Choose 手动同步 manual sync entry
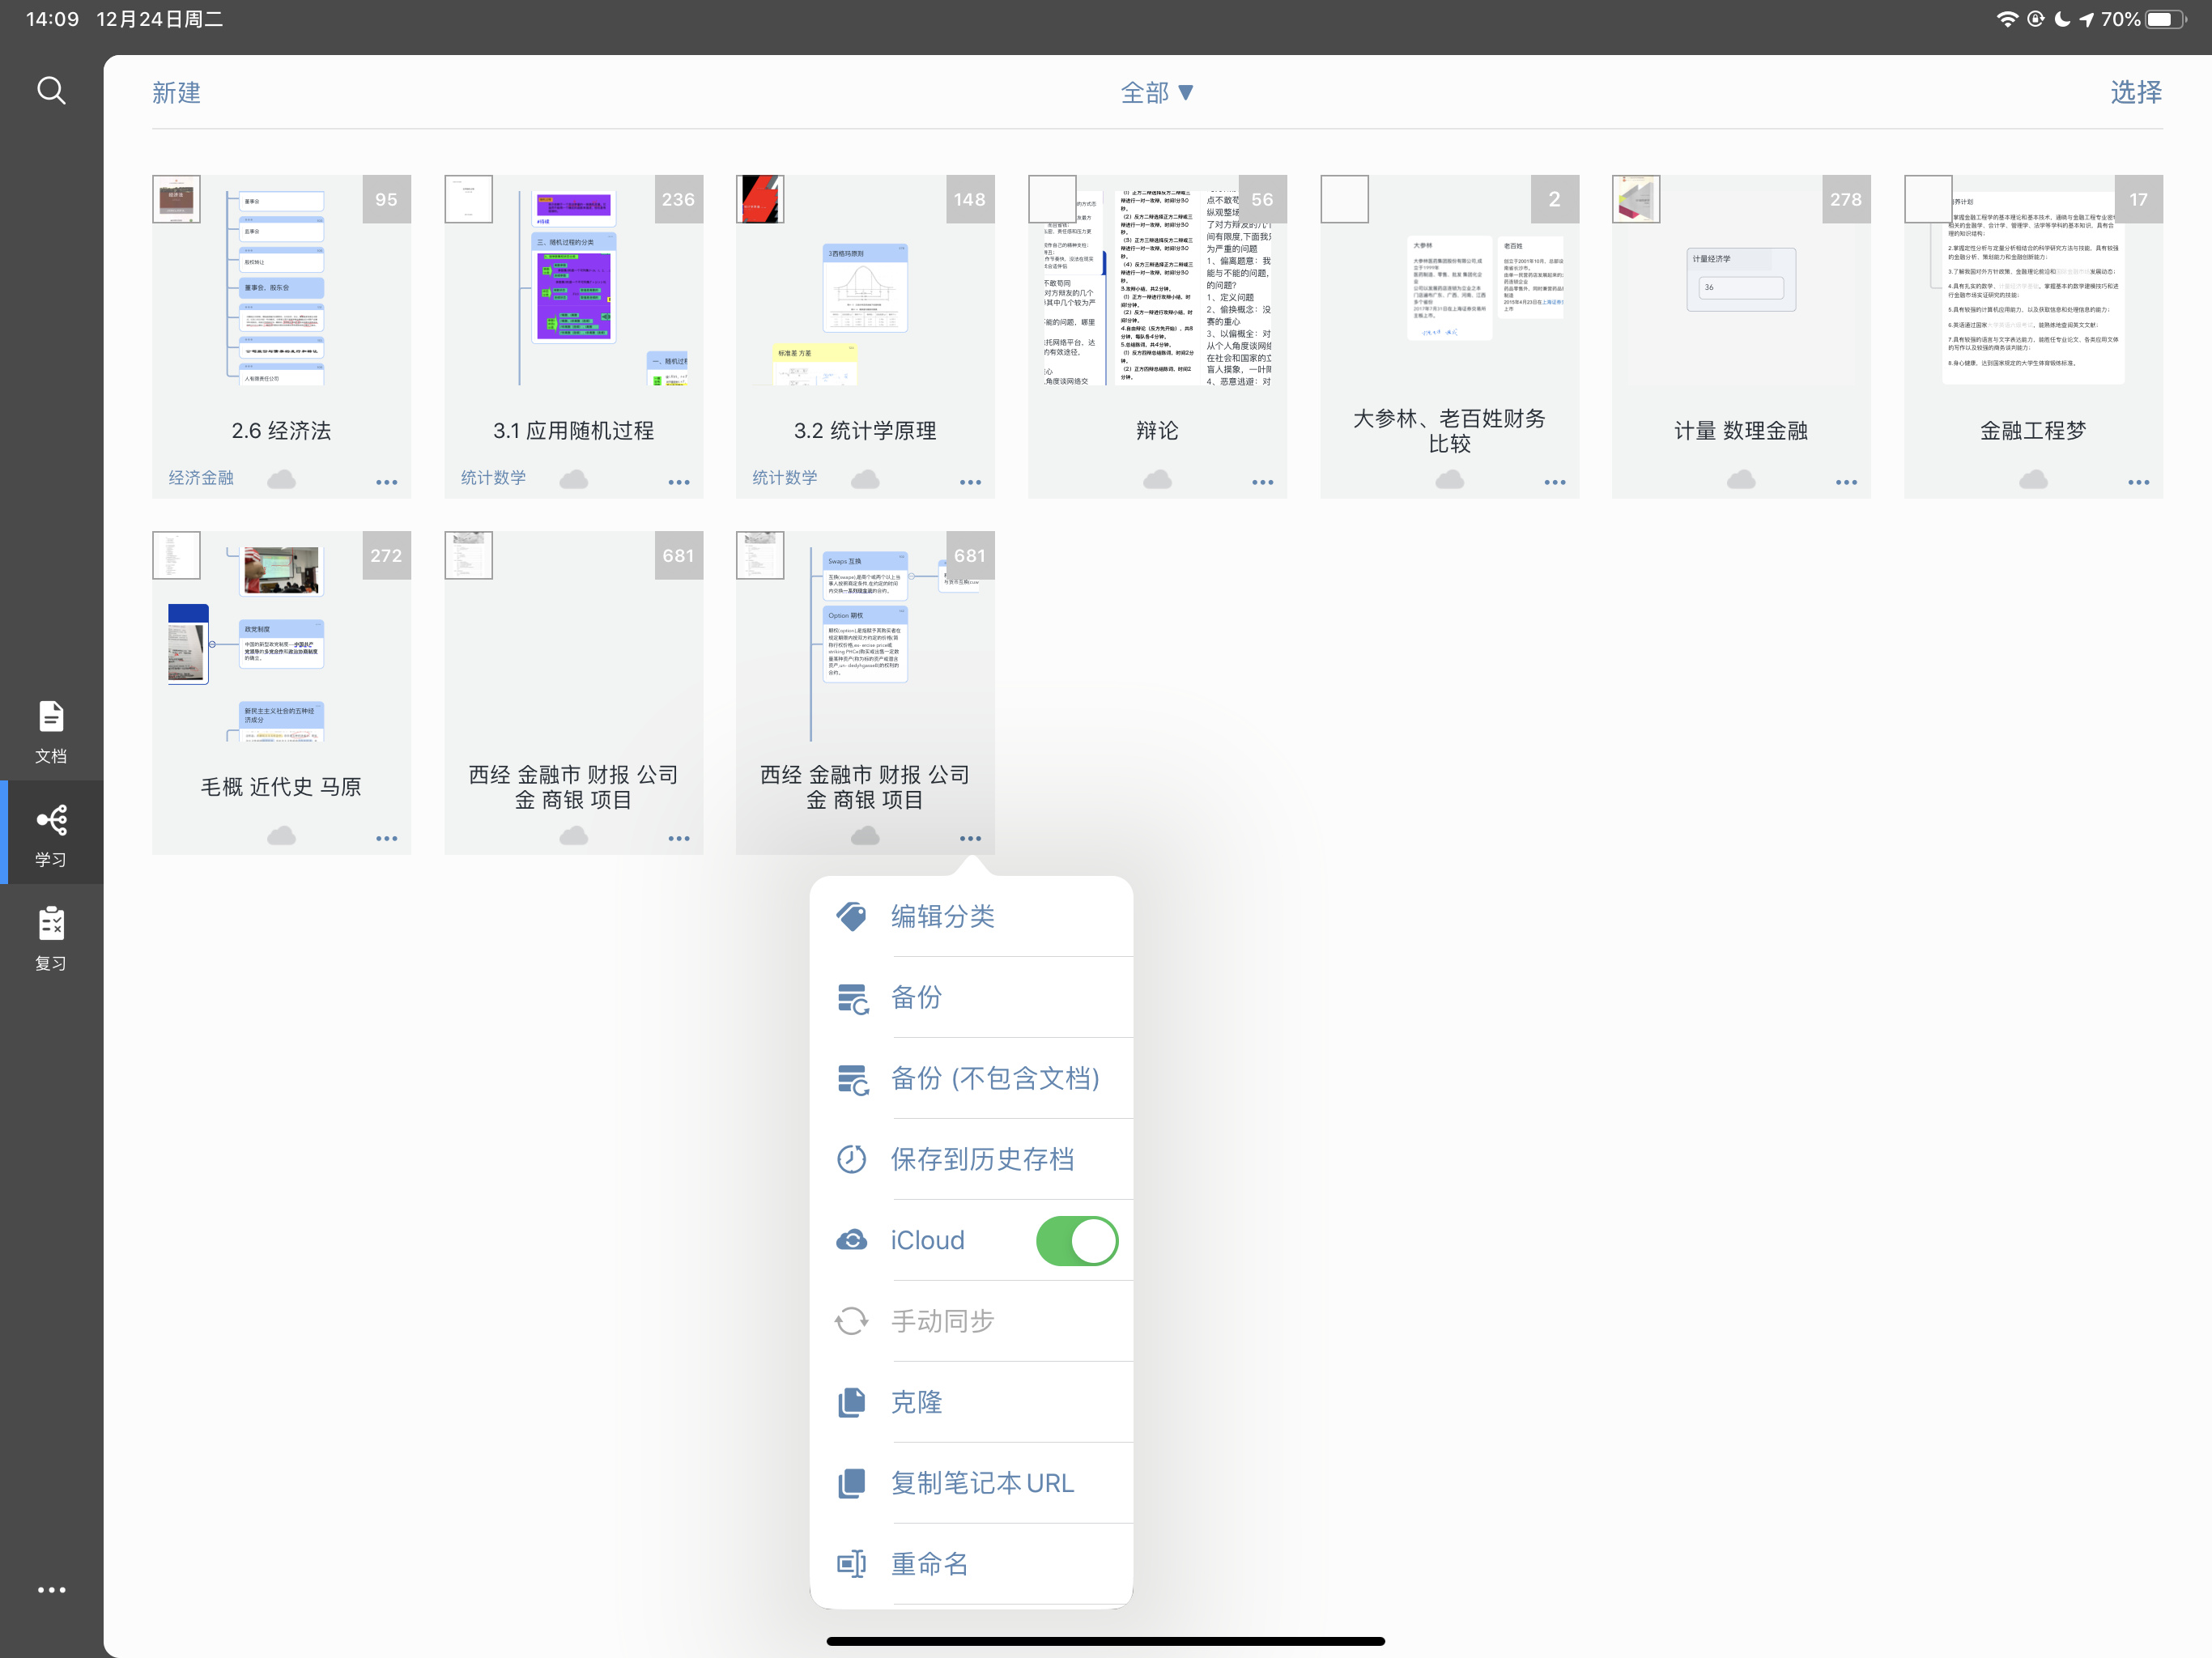Image resolution: width=2212 pixels, height=1658 pixels. click(x=971, y=1321)
